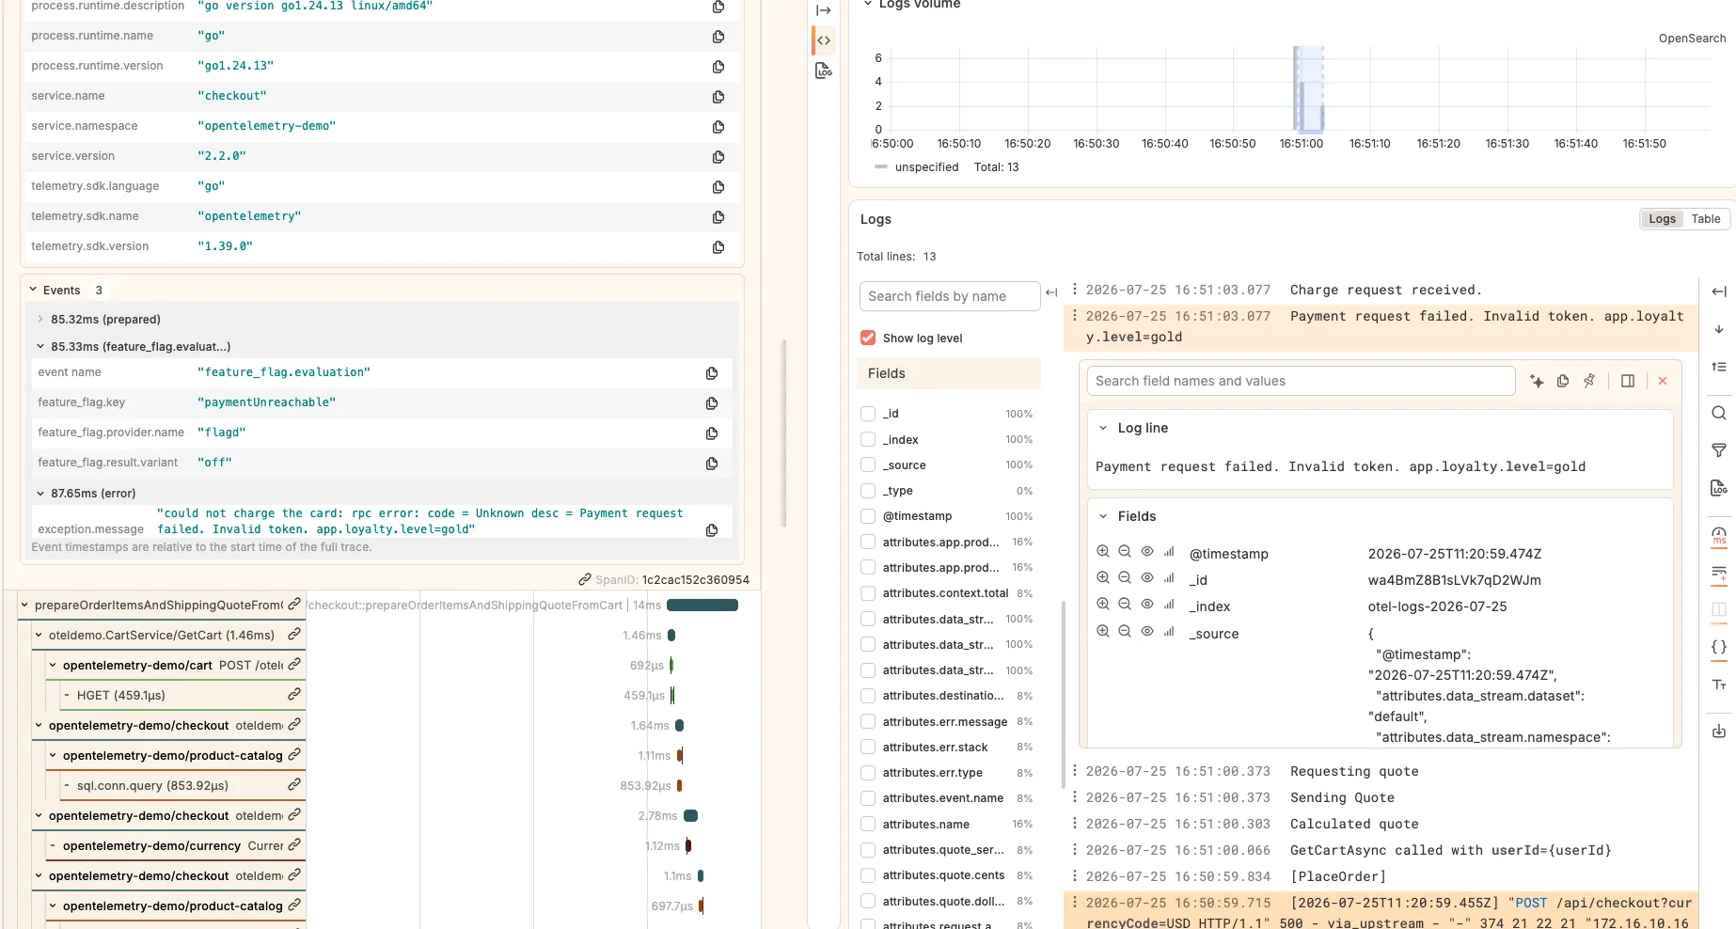
Task: Check the attributes.name field
Action: coord(868,824)
